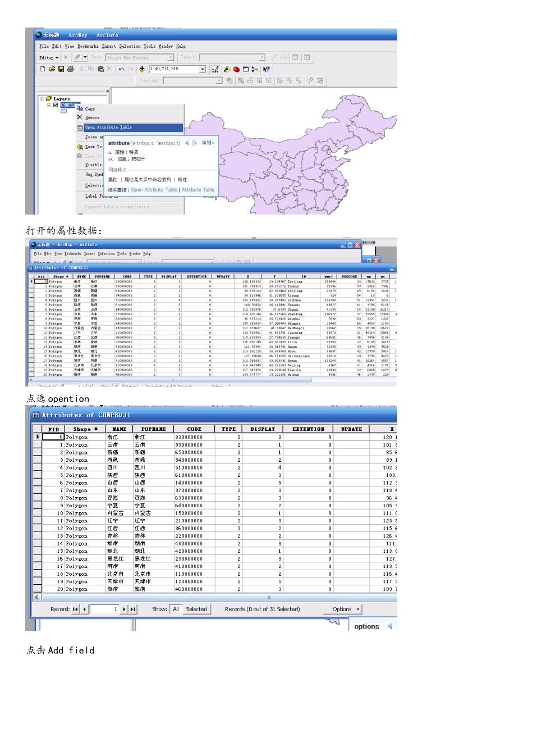Go to next record button
The height and width of the screenshot is (755, 533).
[x=124, y=609]
